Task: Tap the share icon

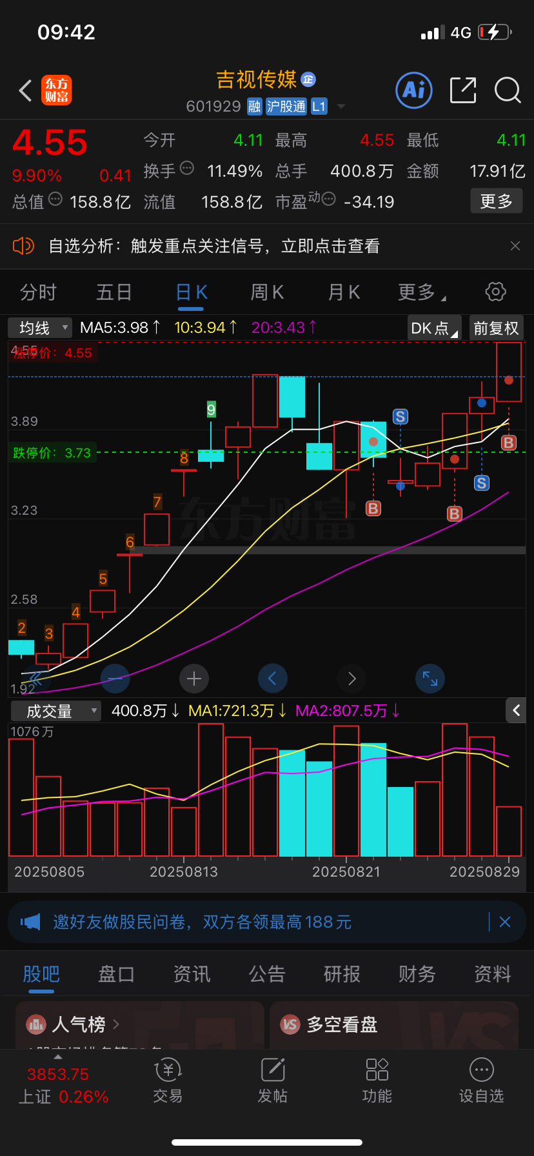Action: tap(463, 90)
